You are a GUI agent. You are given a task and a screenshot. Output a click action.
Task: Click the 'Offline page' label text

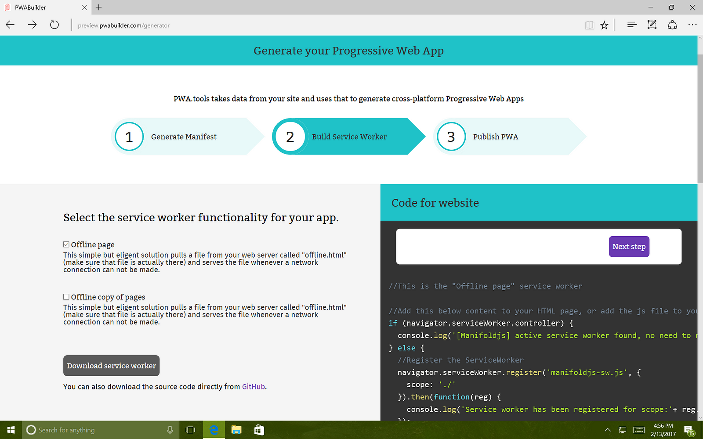[x=93, y=245]
